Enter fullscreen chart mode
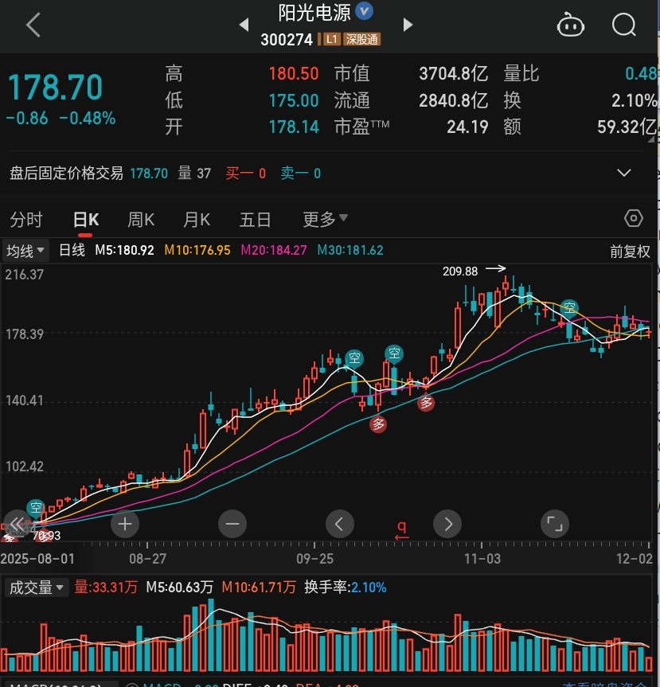The height and width of the screenshot is (687, 660). click(x=555, y=524)
